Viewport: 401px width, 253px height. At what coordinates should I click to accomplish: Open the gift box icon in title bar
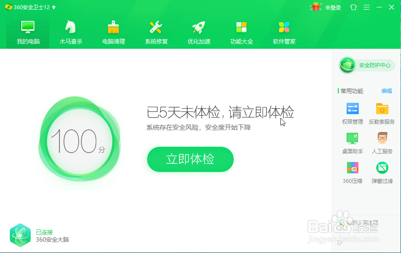pyautogui.click(x=316, y=7)
